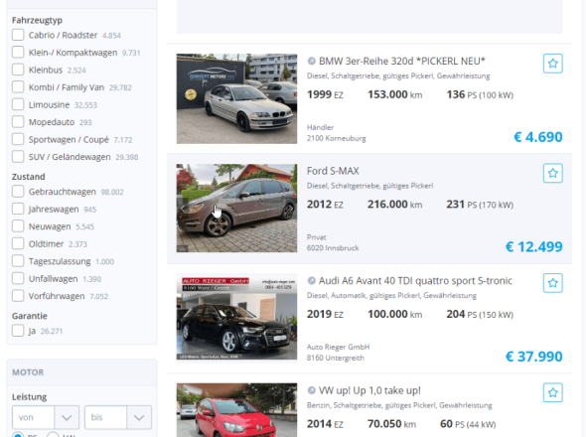Check the SUV / Geländewagen checkbox
The image size is (586, 437).
point(18,157)
